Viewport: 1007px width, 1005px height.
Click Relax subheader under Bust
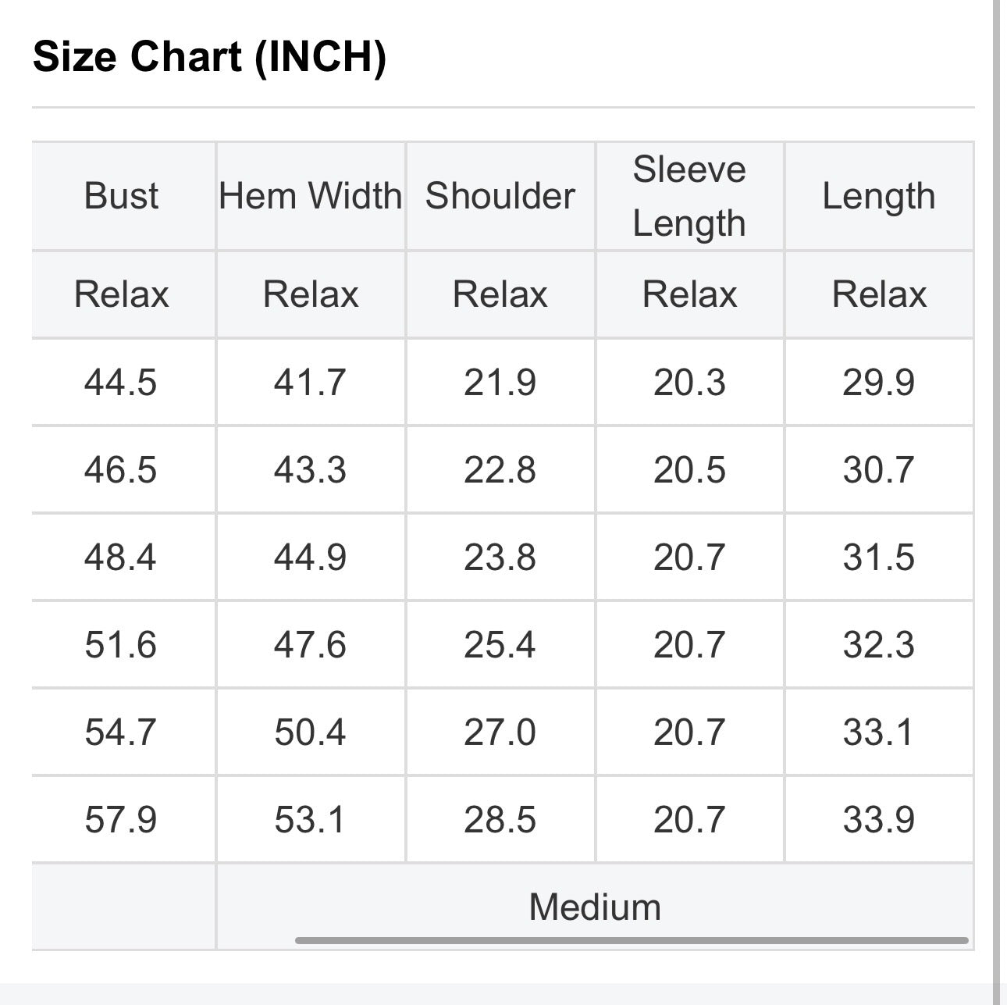[121, 294]
